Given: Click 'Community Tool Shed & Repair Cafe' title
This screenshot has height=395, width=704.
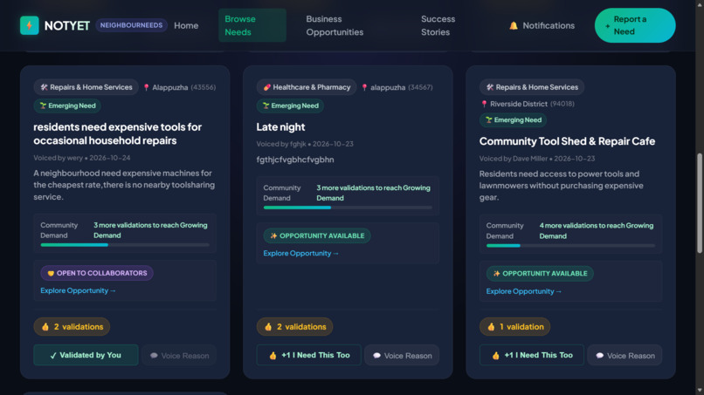Looking at the screenshot, I should pos(567,141).
